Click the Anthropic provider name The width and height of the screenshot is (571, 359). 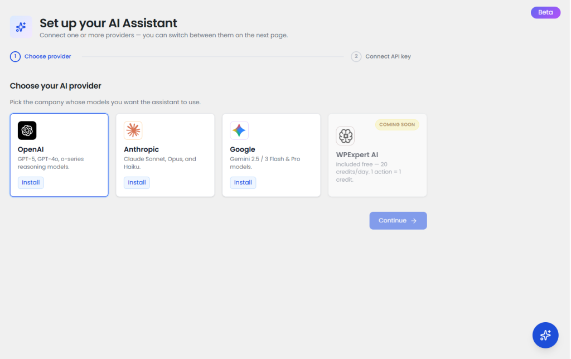[141, 149]
